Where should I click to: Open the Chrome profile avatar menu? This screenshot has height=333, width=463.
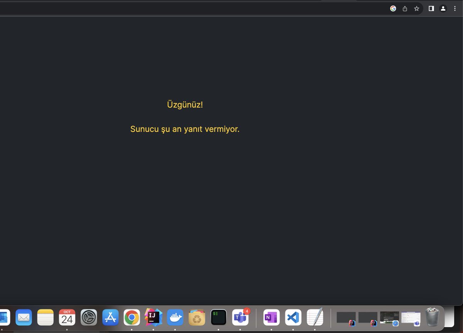click(x=443, y=8)
